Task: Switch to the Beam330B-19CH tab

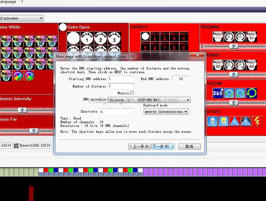Action: 31,145
